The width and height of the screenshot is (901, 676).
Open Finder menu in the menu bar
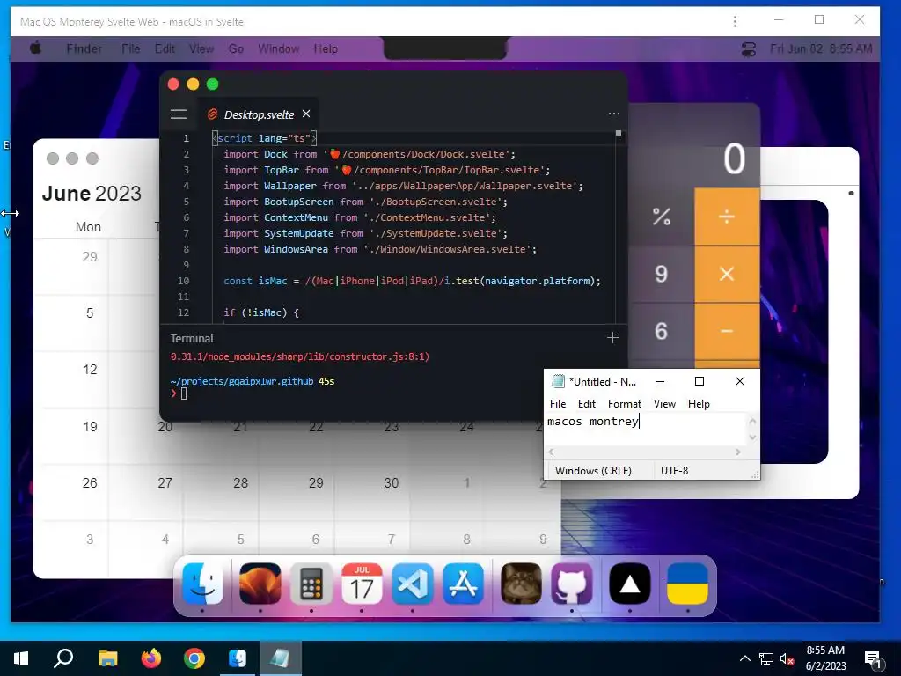[x=84, y=49]
